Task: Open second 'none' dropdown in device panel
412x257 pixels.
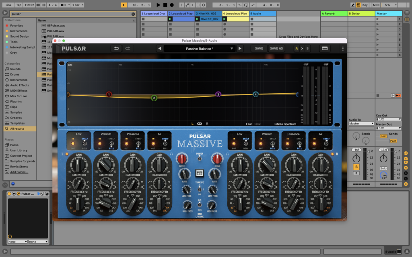Action: point(38,242)
